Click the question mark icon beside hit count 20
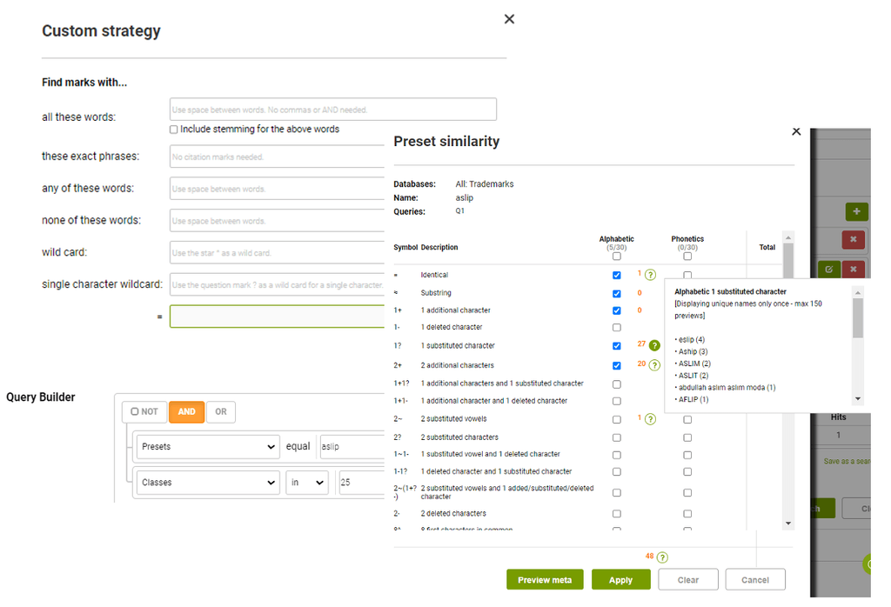 pyautogui.click(x=654, y=365)
